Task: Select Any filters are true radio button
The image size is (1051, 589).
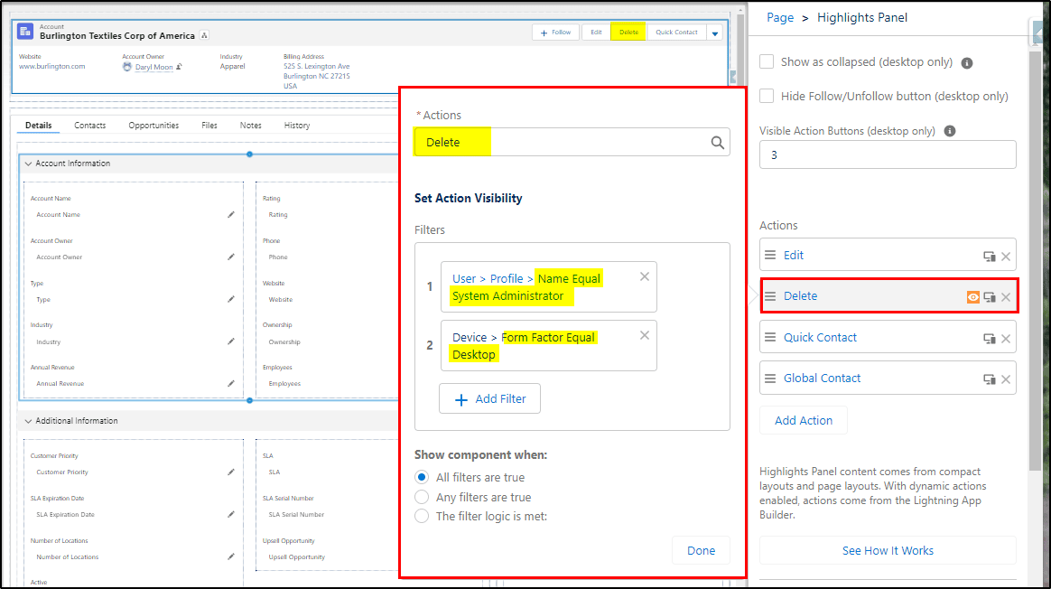Action: pyautogui.click(x=422, y=497)
